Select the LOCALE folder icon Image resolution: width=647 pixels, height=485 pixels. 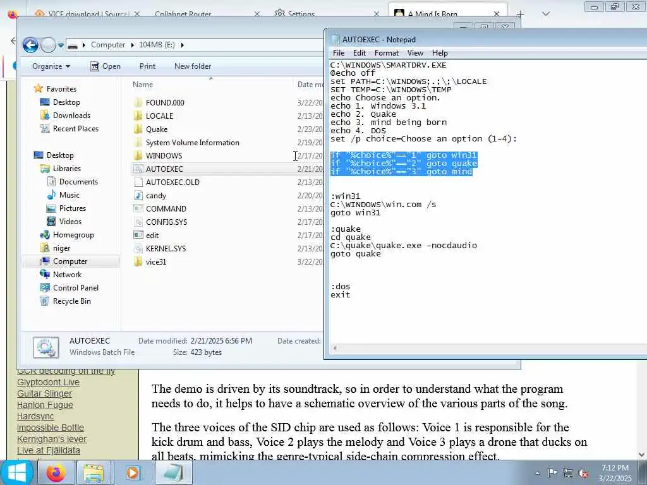click(138, 116)
